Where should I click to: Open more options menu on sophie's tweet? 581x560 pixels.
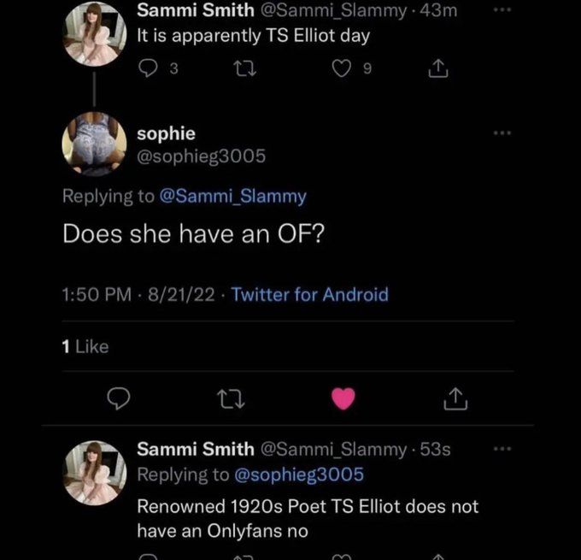pyautogui.click(x=504, y=133)
